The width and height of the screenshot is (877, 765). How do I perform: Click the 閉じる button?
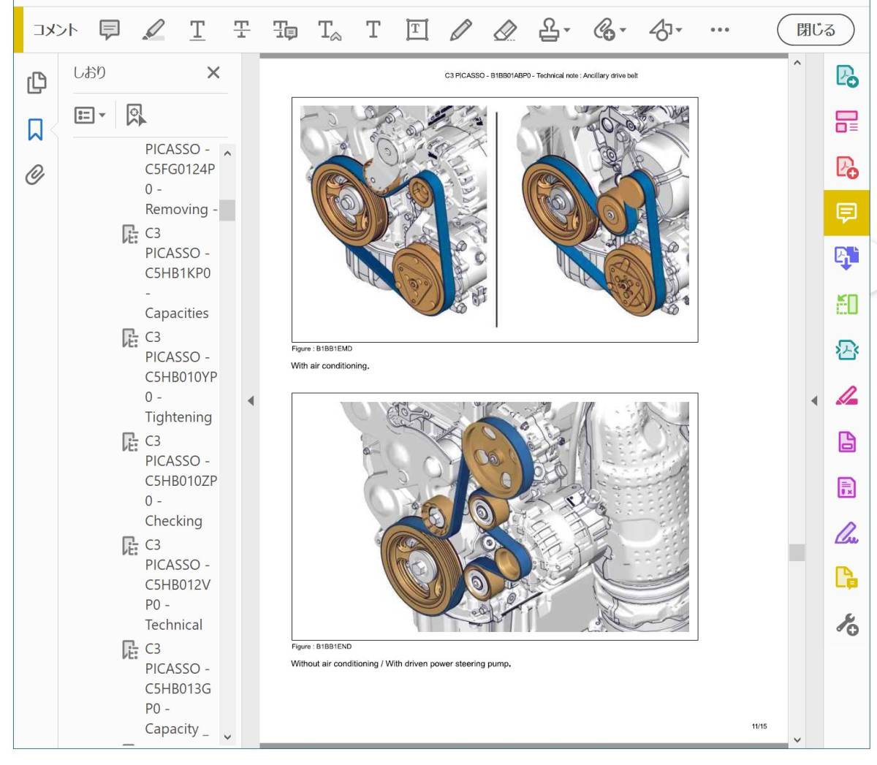[816, 30]
